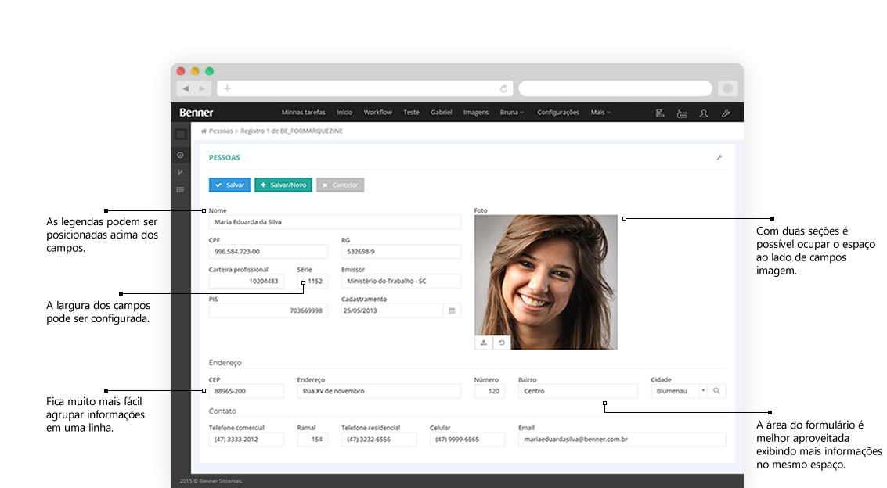Click the search icon beside Cidade
Image resolution: width=887 pixels, height=488 pixels.
click(x=716, y=390)
